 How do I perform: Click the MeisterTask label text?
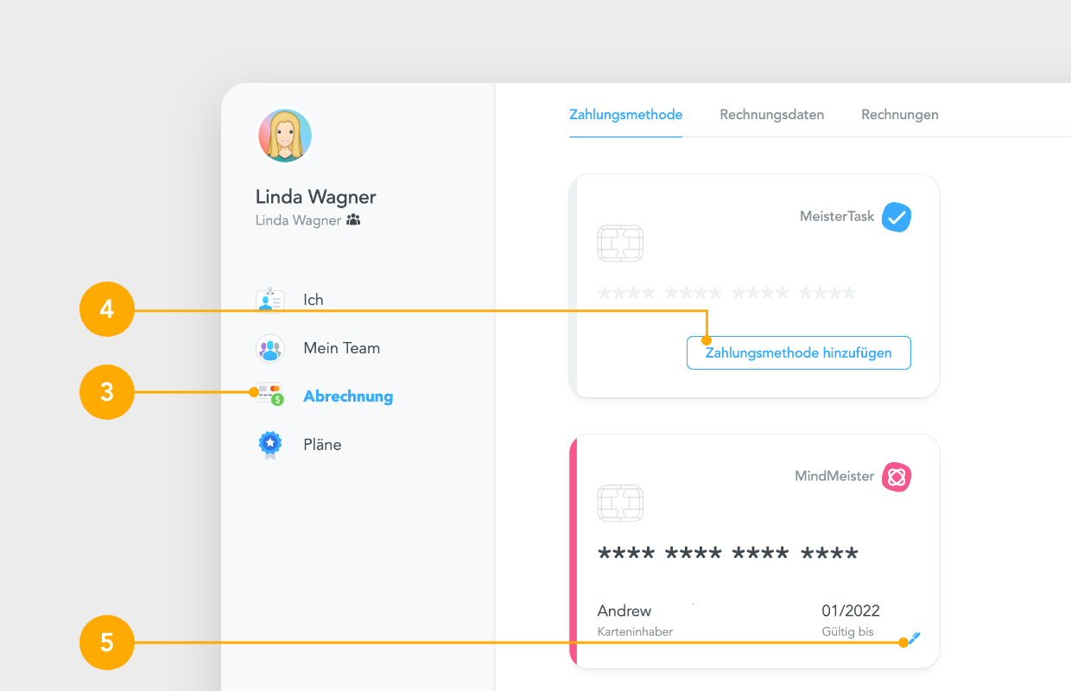point(837,217)
